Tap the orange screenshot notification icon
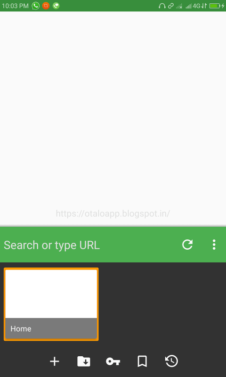This screenshot has width=226, height=377. 46,6
